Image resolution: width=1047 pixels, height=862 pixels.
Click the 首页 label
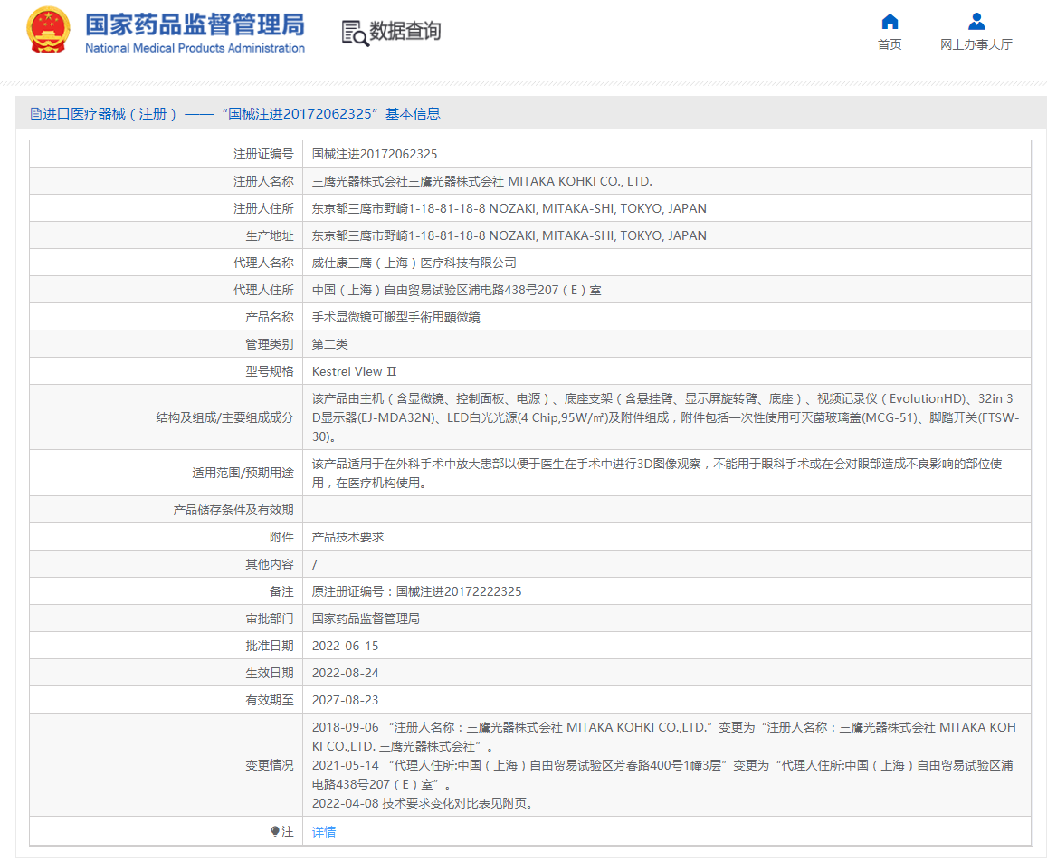(x=890, y=44)
